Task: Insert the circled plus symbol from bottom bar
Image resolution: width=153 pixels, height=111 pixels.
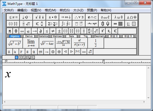Action: click(x=59, y=52)
